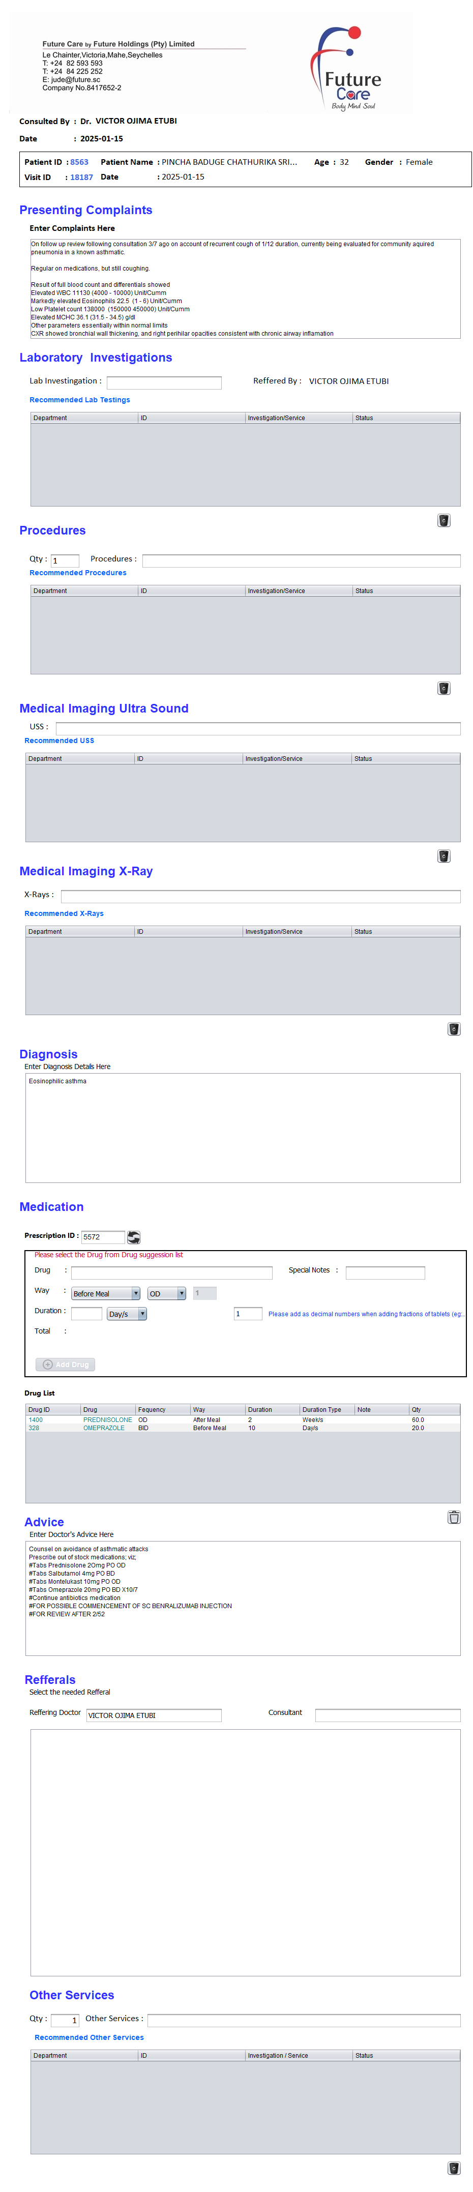Select PREDNISOLONE row in Drug List

(107, 1419)
